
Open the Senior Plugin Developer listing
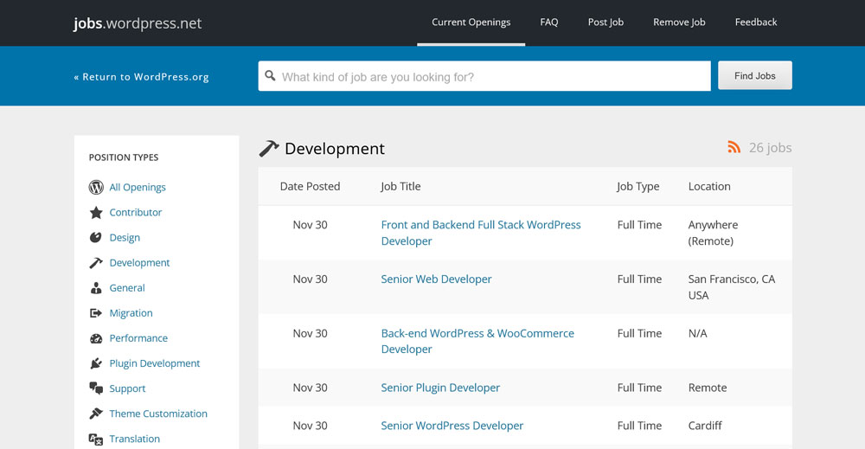440,388
